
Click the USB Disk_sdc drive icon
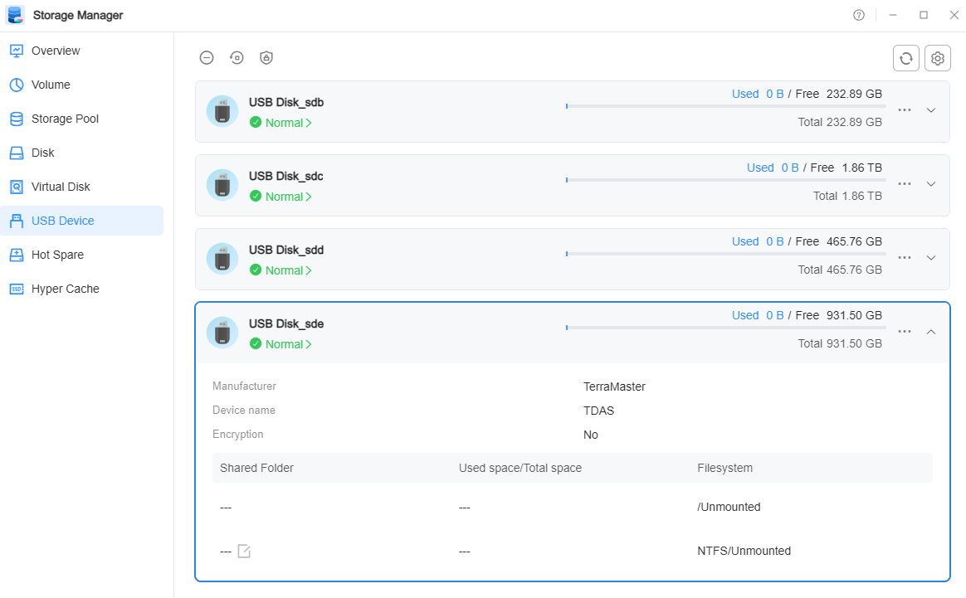pos(222,186)
